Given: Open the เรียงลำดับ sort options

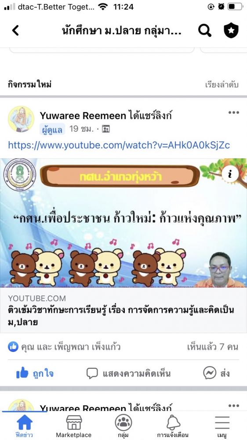Looking at the screenshot, I should tap(222, 85).
